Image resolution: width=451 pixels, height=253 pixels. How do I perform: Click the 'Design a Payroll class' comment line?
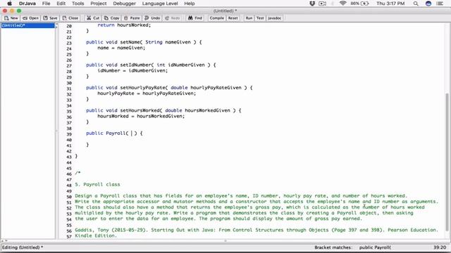click(241, 196)
